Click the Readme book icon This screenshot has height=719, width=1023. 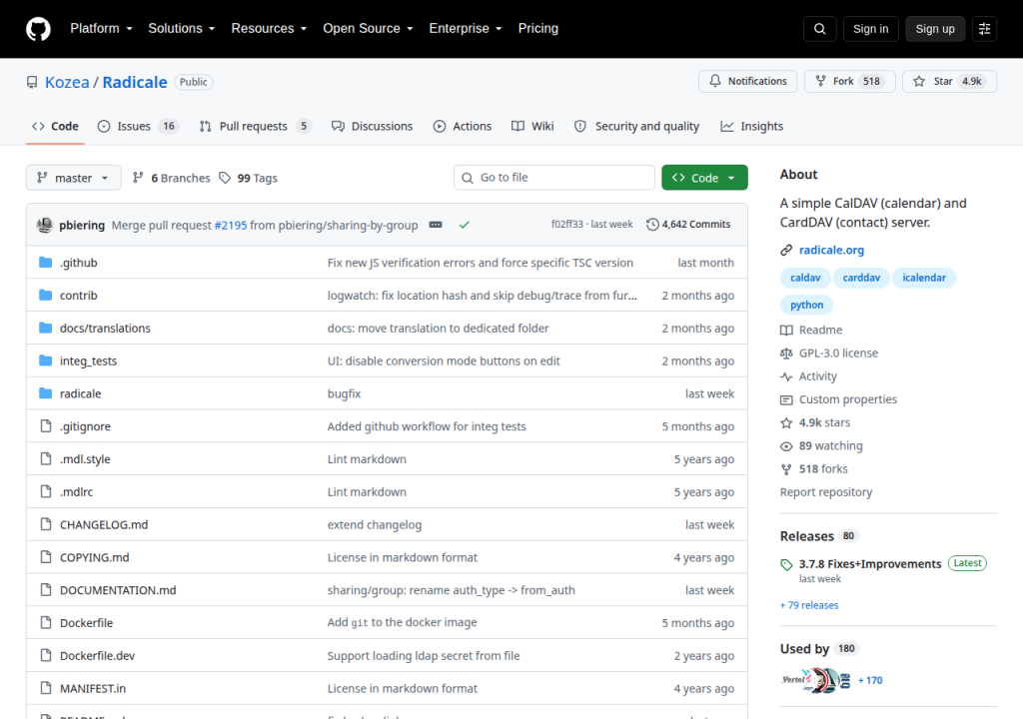786,331
